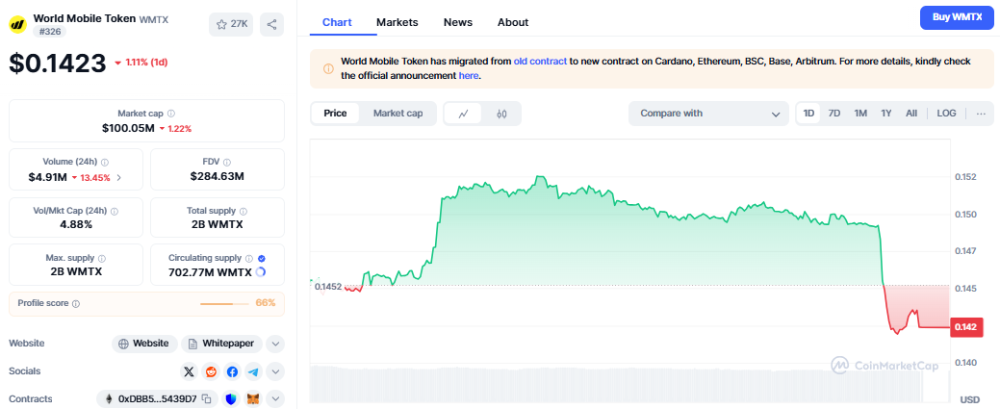Switch to candlestick chart icon
Viewport: 1000px width, 409px height.
tap(501, 114)
